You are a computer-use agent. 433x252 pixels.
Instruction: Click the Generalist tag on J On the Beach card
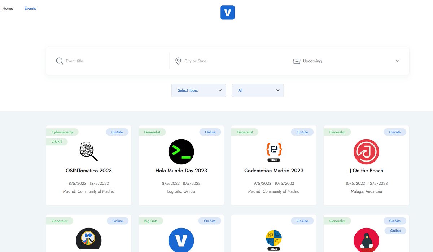point(337,132)
